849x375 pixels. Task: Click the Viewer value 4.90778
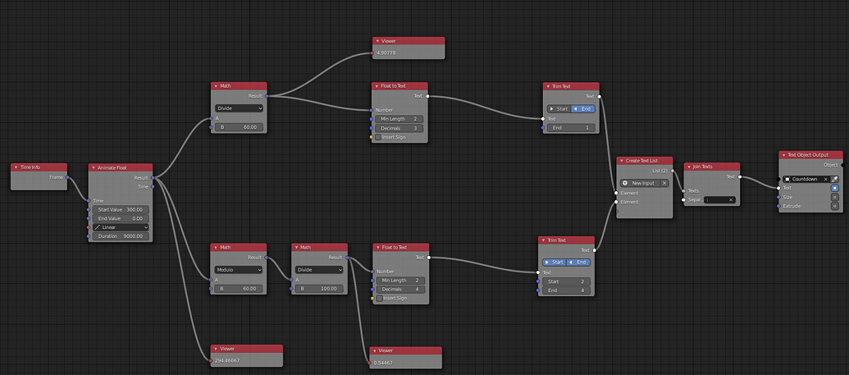[x=386, y=53]
